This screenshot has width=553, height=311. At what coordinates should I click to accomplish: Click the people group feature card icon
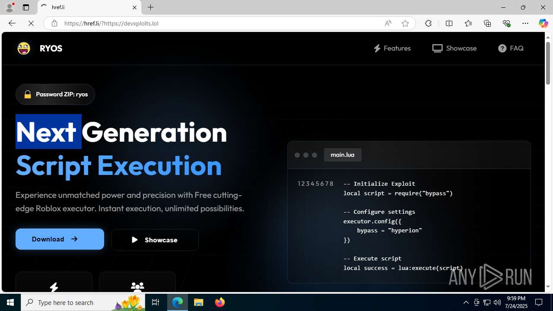click(x=137, y=287)
